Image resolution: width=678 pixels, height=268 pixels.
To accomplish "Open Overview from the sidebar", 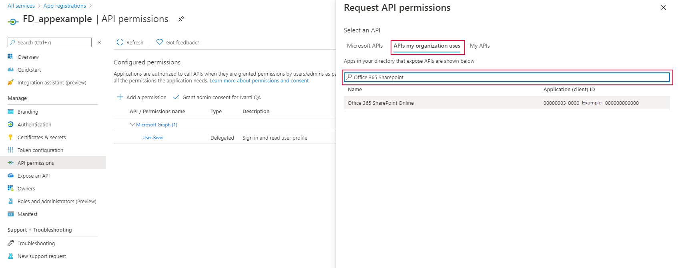I will tap(28, 57).
